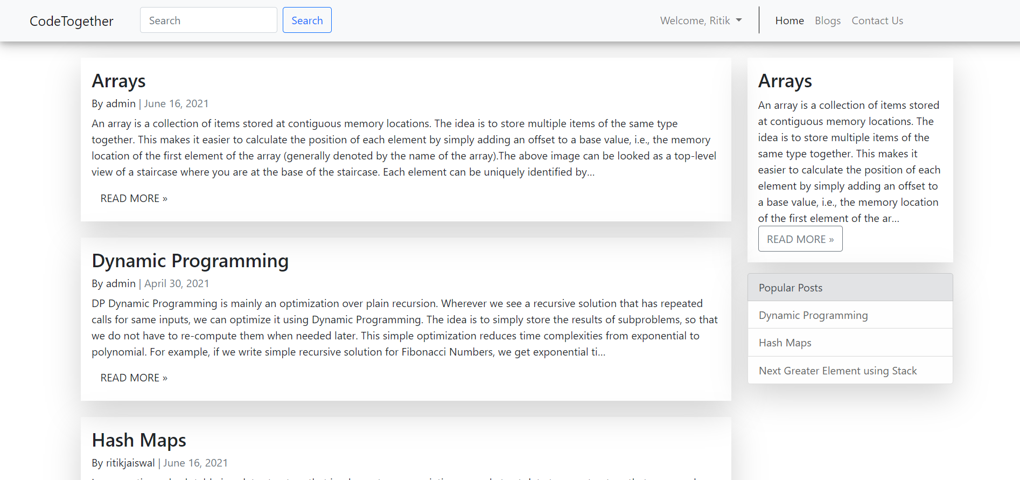Click READ MORE in sidebar Arrays card
Viewport: 1020px width, 480px height.
[800, 239]
